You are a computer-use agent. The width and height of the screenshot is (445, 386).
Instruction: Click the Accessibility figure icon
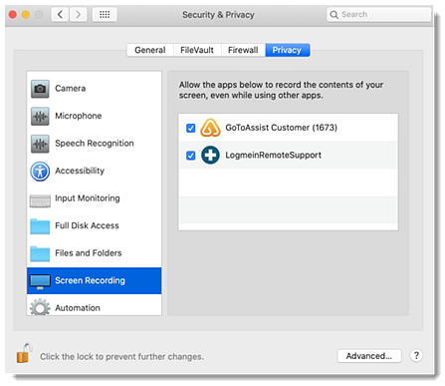(x=40, y=172)
